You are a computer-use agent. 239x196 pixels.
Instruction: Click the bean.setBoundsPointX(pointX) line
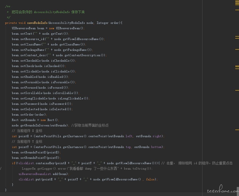[x=36, y=153]
